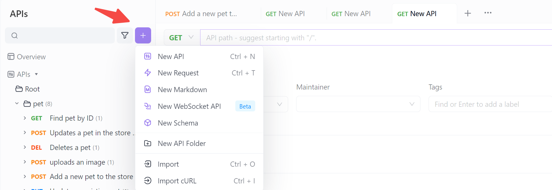Open a new tab with plus icon
Image resolution: width=552 pixels, height=190 pixels.
click(x=468, y=13)
